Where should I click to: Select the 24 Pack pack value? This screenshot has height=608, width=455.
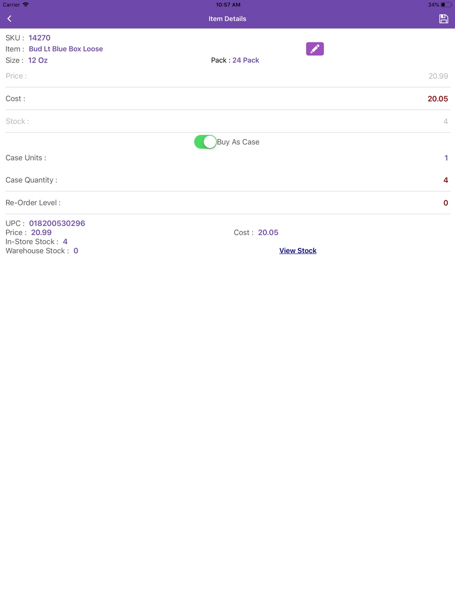(x=246, y=60)
